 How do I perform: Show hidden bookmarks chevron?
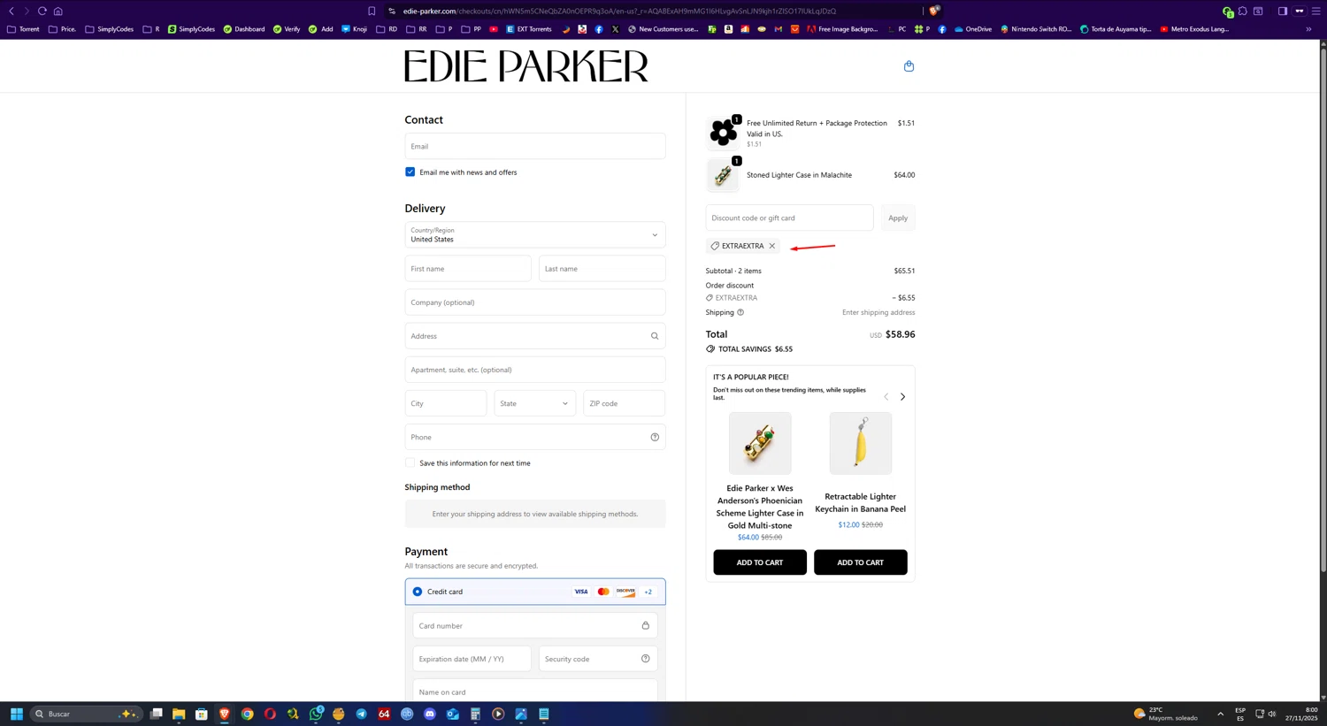(x=1308, y=29)
